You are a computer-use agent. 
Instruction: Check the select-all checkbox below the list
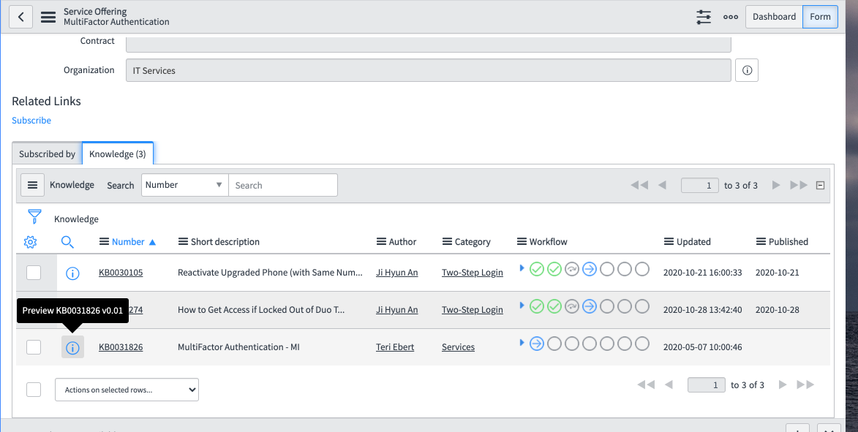[x=34, y=389]
